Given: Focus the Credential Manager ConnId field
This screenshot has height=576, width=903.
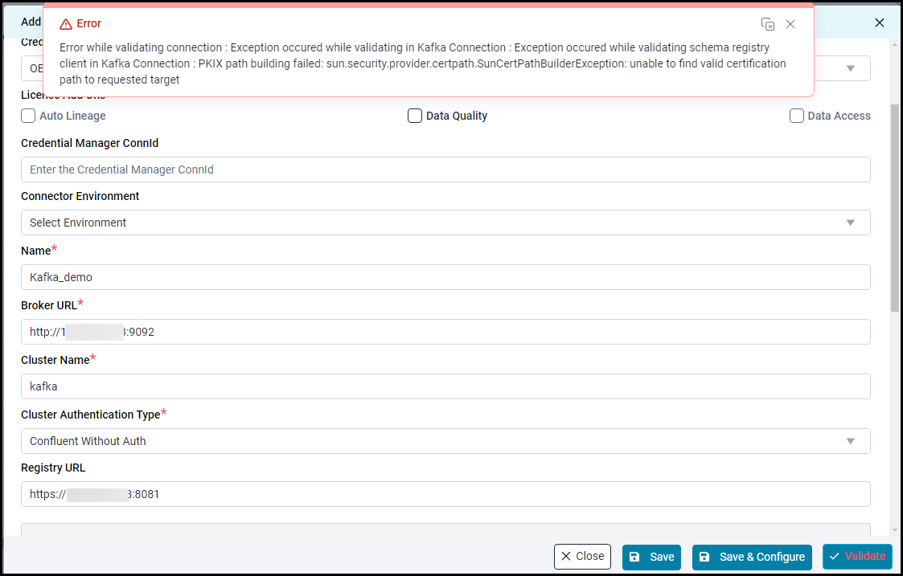Looking at the screenshot, I should [x=445, y=170].
